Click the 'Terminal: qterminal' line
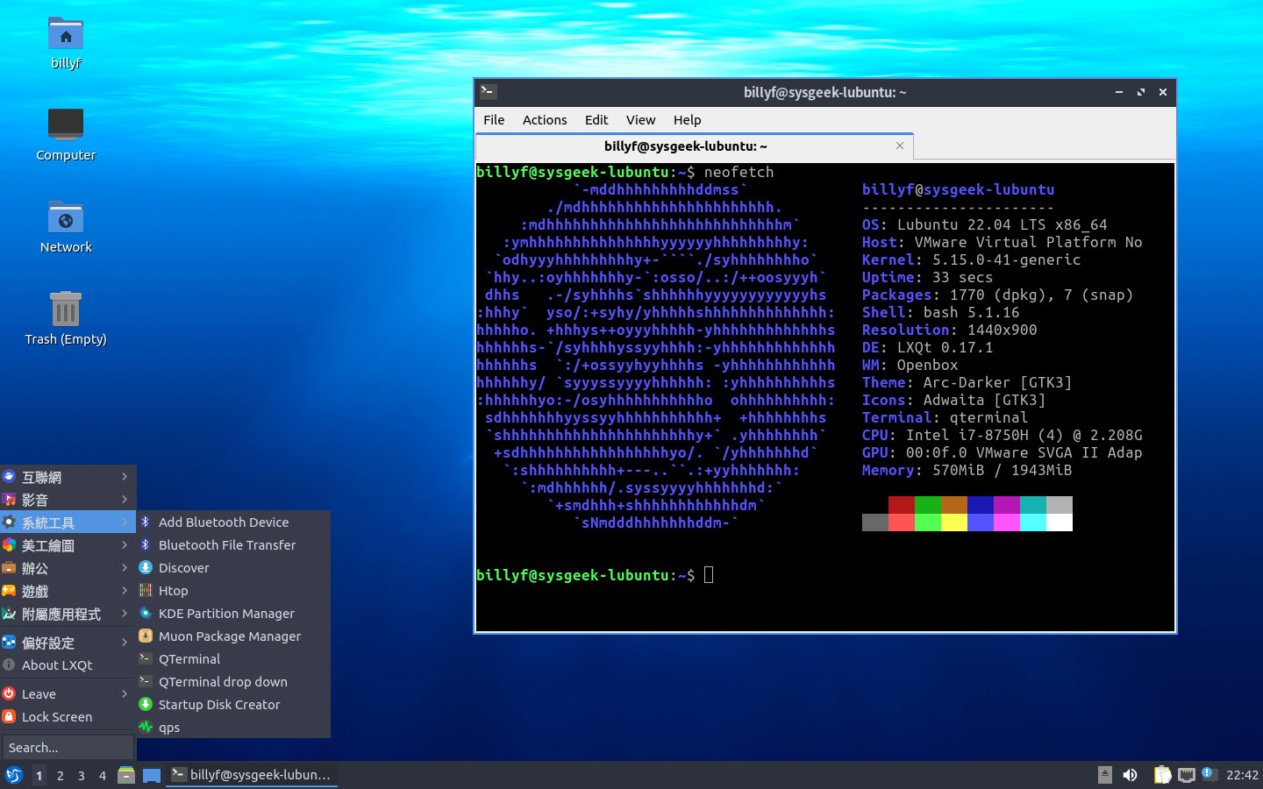1263x789 pixels. coord(945,417)
